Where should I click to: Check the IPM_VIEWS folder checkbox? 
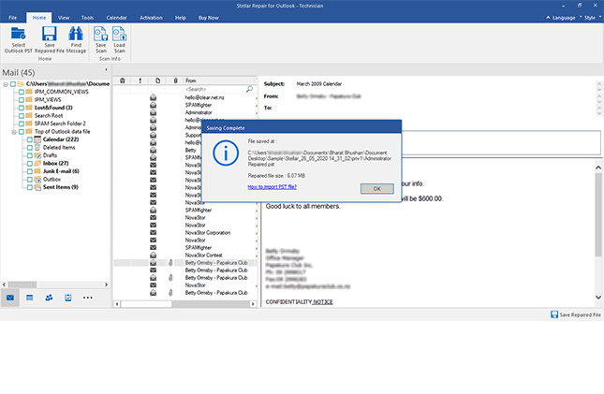pos(22,100)
